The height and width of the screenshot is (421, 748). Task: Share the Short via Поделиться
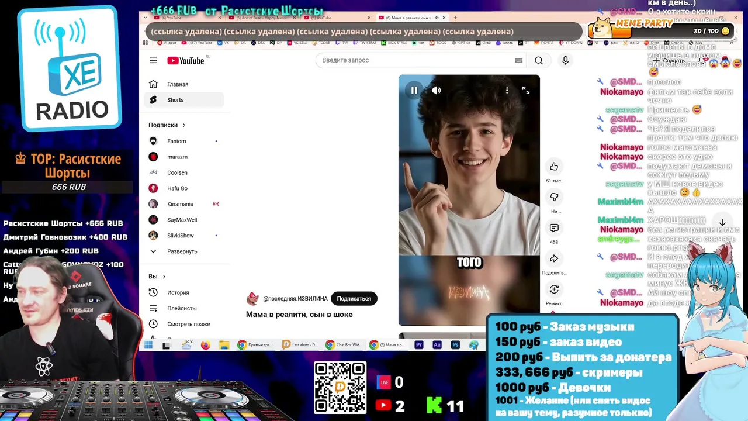point(554,258)
